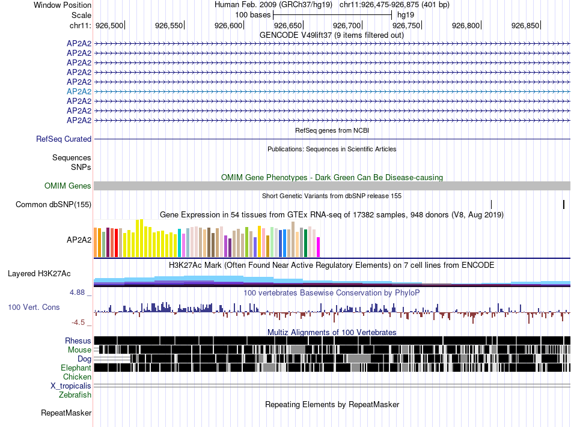
Task: Click the AP2A2 label beside GTEx bar chart
Action: click(79, 240)
